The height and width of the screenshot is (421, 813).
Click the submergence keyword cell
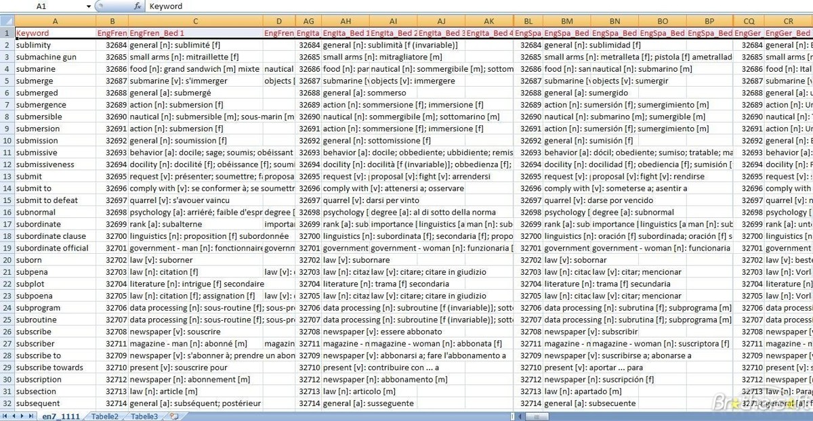[x=55, y=105]
